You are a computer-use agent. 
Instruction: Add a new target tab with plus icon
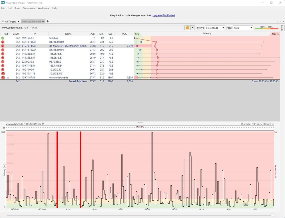(x=48, y=21)
